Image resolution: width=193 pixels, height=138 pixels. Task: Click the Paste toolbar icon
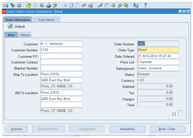click(x=77, y=5)
